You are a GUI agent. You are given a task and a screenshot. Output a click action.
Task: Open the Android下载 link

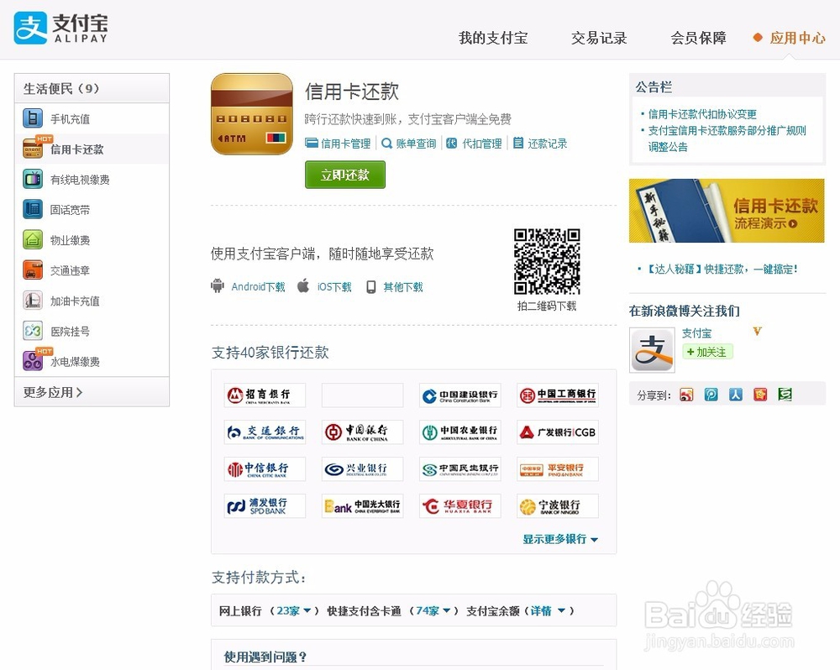coord(258,287)
